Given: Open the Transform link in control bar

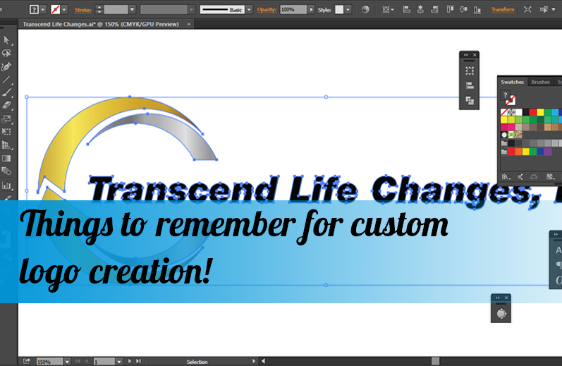Looking at the screenshot, I should tap(503, 10).
